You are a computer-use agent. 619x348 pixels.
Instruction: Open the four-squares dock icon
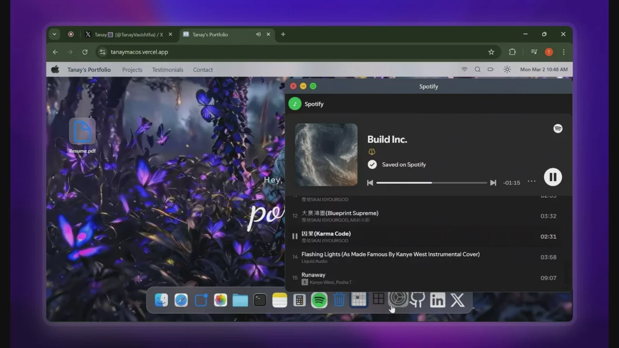(378, 299)
